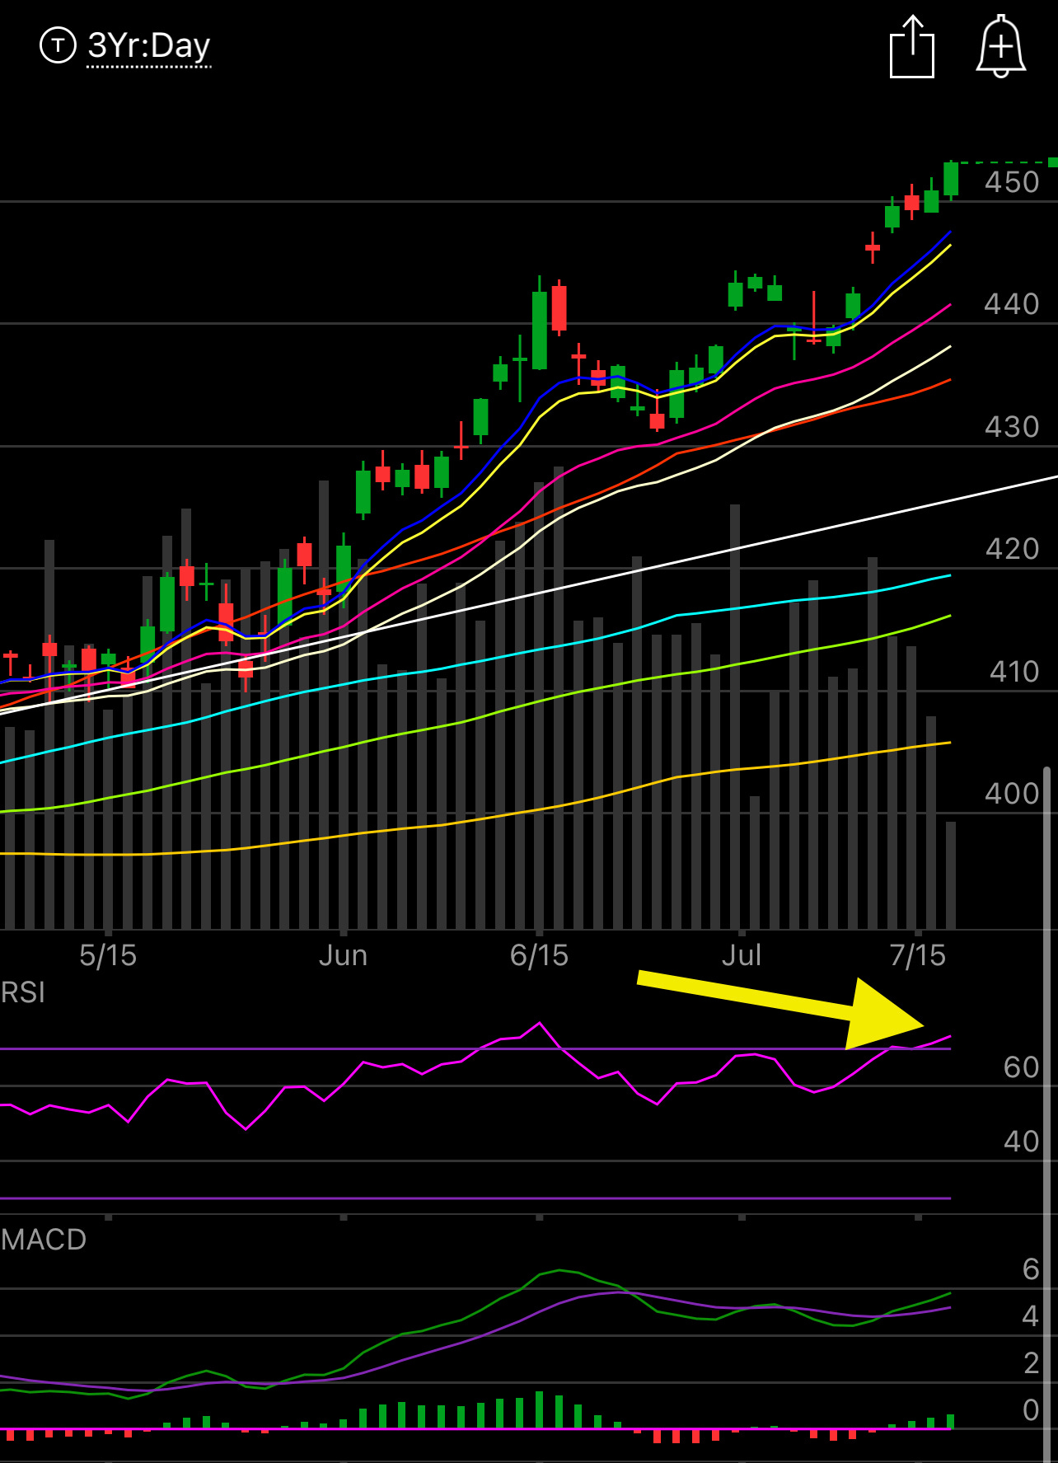This screenshot has width=1058, height=1463.
Task: Tap the MACD 4 scale label
Action: coord(1031,1316)
